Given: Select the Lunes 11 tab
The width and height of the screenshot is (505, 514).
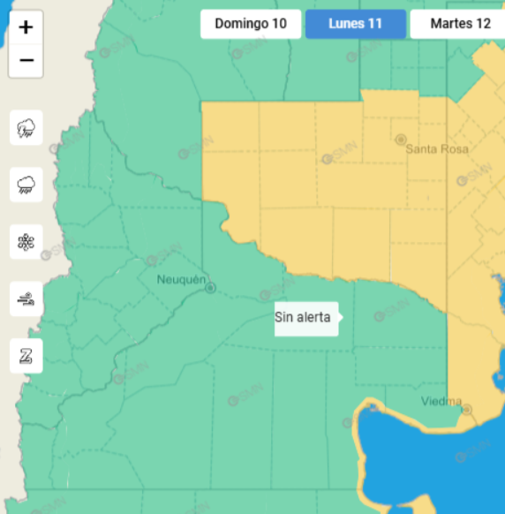Looking at the screenshot, I should coord(356,24).
